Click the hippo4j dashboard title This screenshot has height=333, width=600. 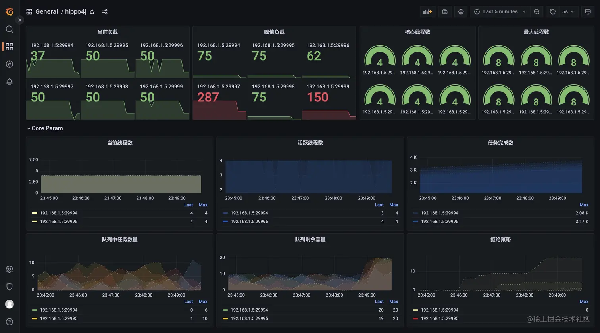75,11
